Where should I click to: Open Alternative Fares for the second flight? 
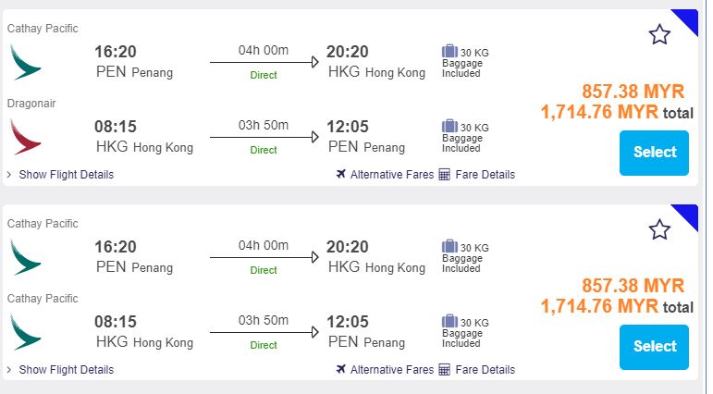[x=391, y=370]
